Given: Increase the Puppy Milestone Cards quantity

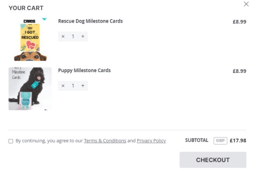Looking at the screenshot, I should [x=83, y=86].
